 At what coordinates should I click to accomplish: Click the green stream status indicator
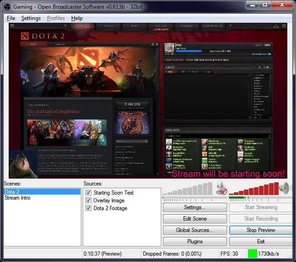pyautogui.click(x=252, y=254)
